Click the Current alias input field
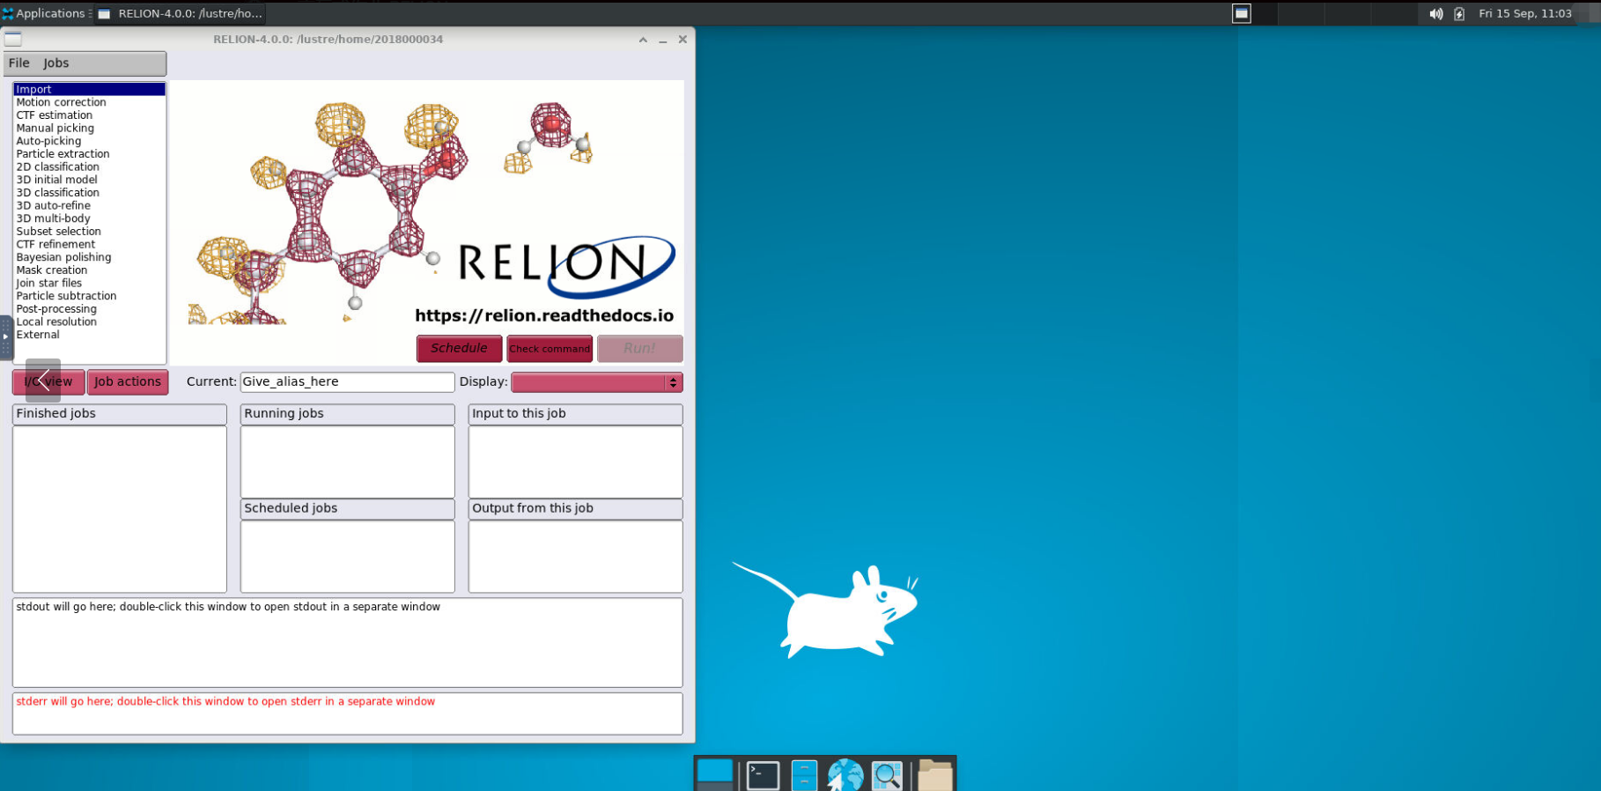This screenshot has height=791, width=1601. tap(347, 381)
